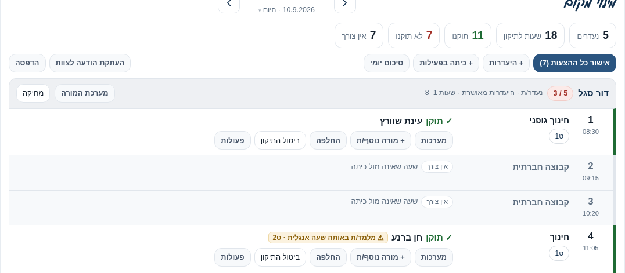Add another teacher in the חינוך גופני row
Image resolution: width=625 pixels, height=273 pixels.
tap(380, 140)
